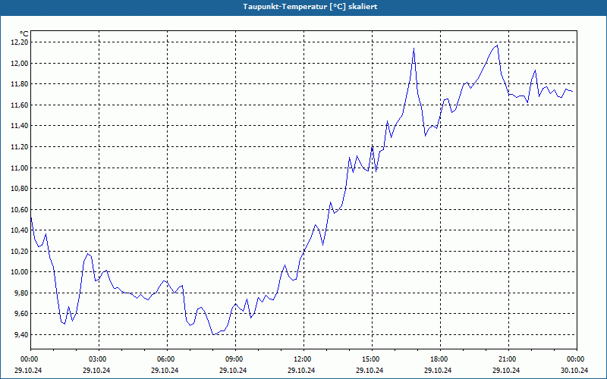Click the '29.10.24' date under 12:00
Image resolution: width=607 pixels, height=379 pixels.
coord(301,370)
